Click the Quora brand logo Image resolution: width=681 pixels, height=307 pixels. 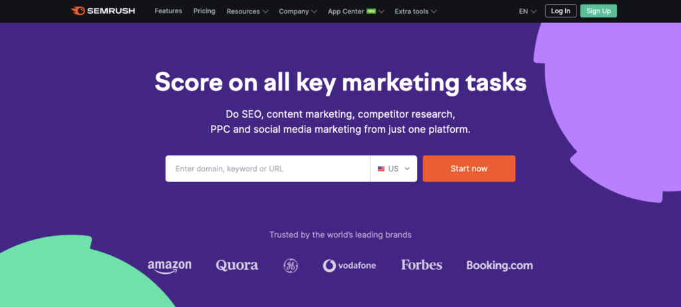coord(237,265)
